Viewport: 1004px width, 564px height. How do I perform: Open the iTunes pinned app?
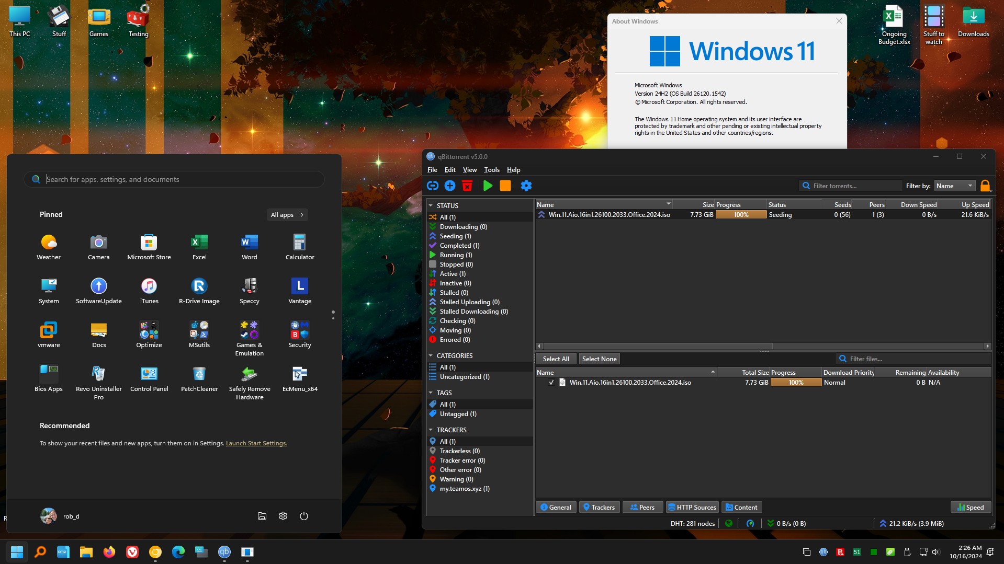tap(149, 291)
